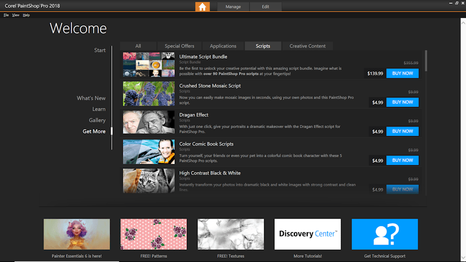
Task: Go to the What's New section
Action: coord(91,98)
